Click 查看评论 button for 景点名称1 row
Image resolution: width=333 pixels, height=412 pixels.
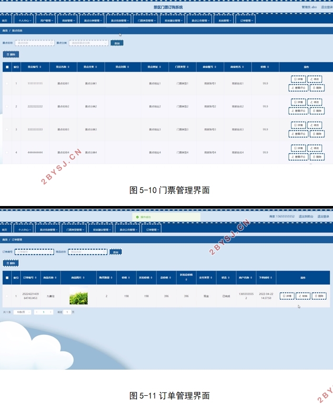(298, 88)
